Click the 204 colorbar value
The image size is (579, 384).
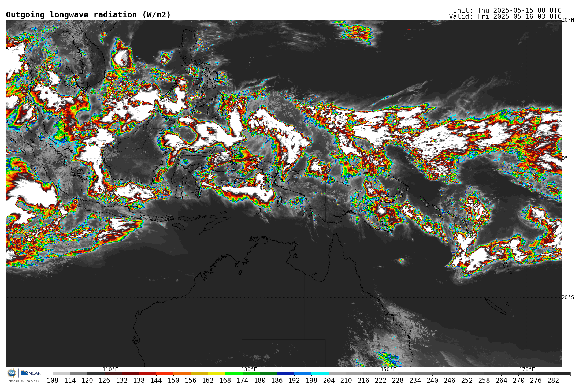point(329,380)
